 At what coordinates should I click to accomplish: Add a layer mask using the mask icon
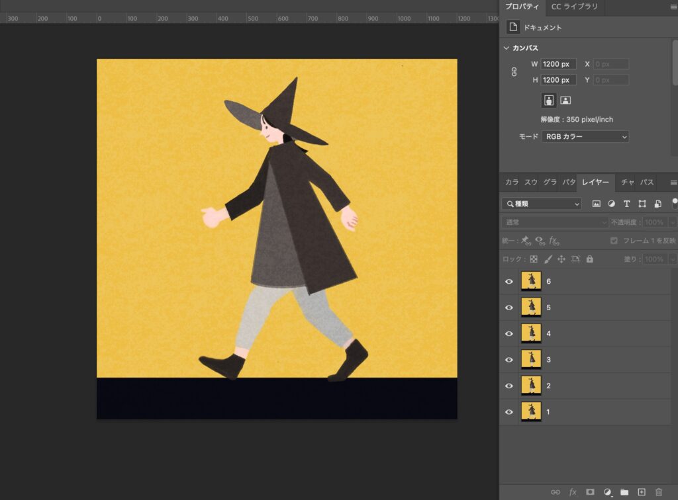click(590, 492)
